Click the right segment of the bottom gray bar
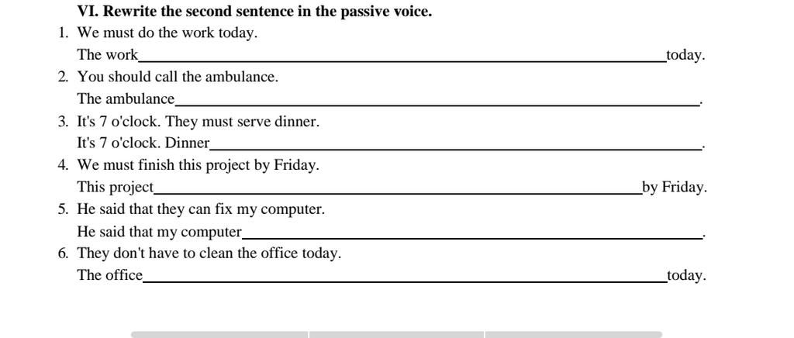This screenshot has width=794, height=338. (x=574, y=334)
